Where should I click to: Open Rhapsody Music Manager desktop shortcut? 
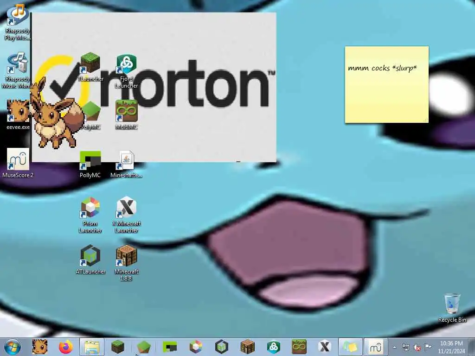click(17, 70)
